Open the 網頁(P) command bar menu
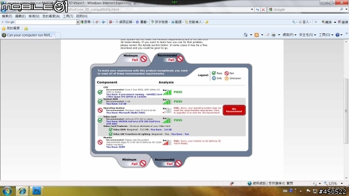Image resolution: width=349 pixels, height=196 pixels. (290, 35)
